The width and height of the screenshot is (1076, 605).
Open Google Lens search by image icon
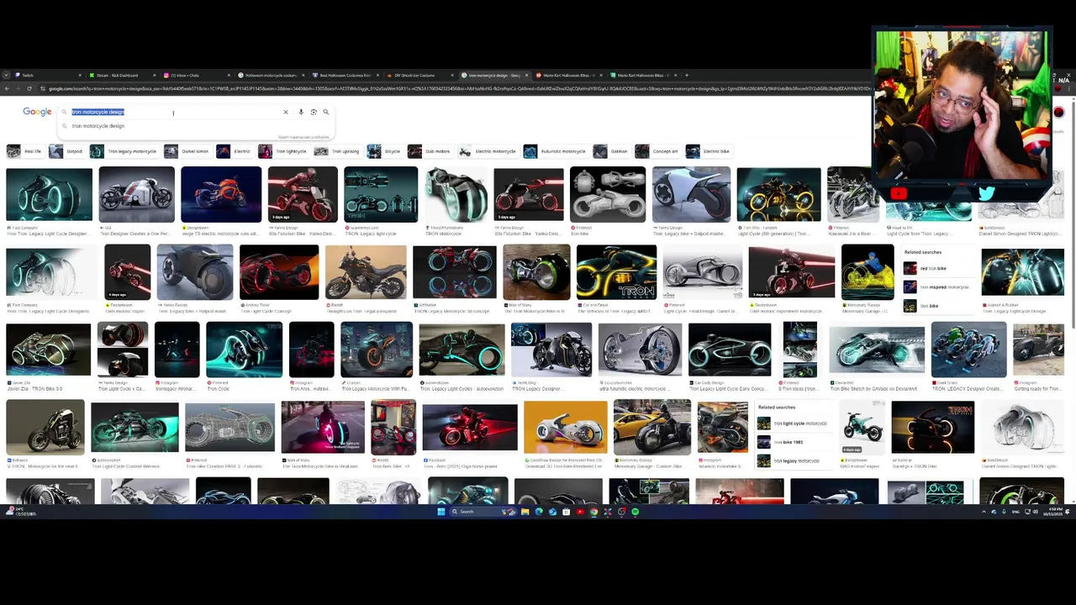(x=314, y=112)
